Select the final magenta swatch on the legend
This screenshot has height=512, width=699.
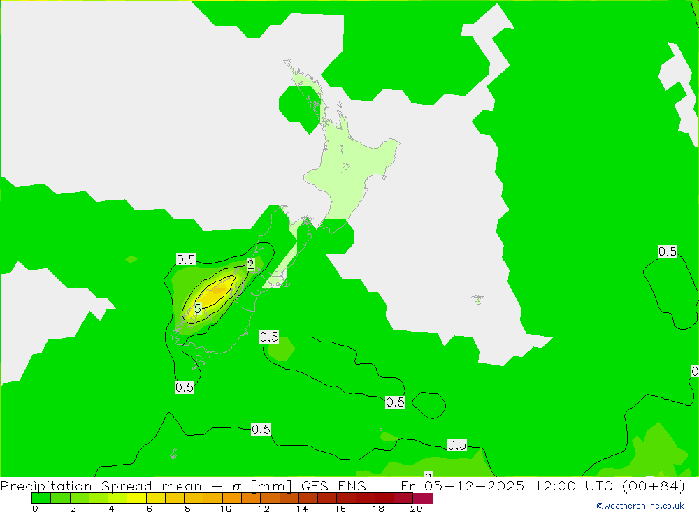[x=423, y=498]
